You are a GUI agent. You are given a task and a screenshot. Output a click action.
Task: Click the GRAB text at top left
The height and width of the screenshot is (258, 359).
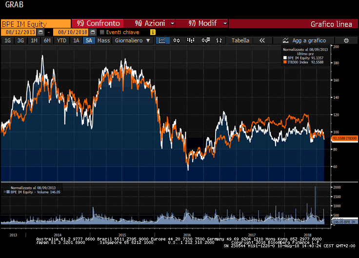click(x=14, y=4)
